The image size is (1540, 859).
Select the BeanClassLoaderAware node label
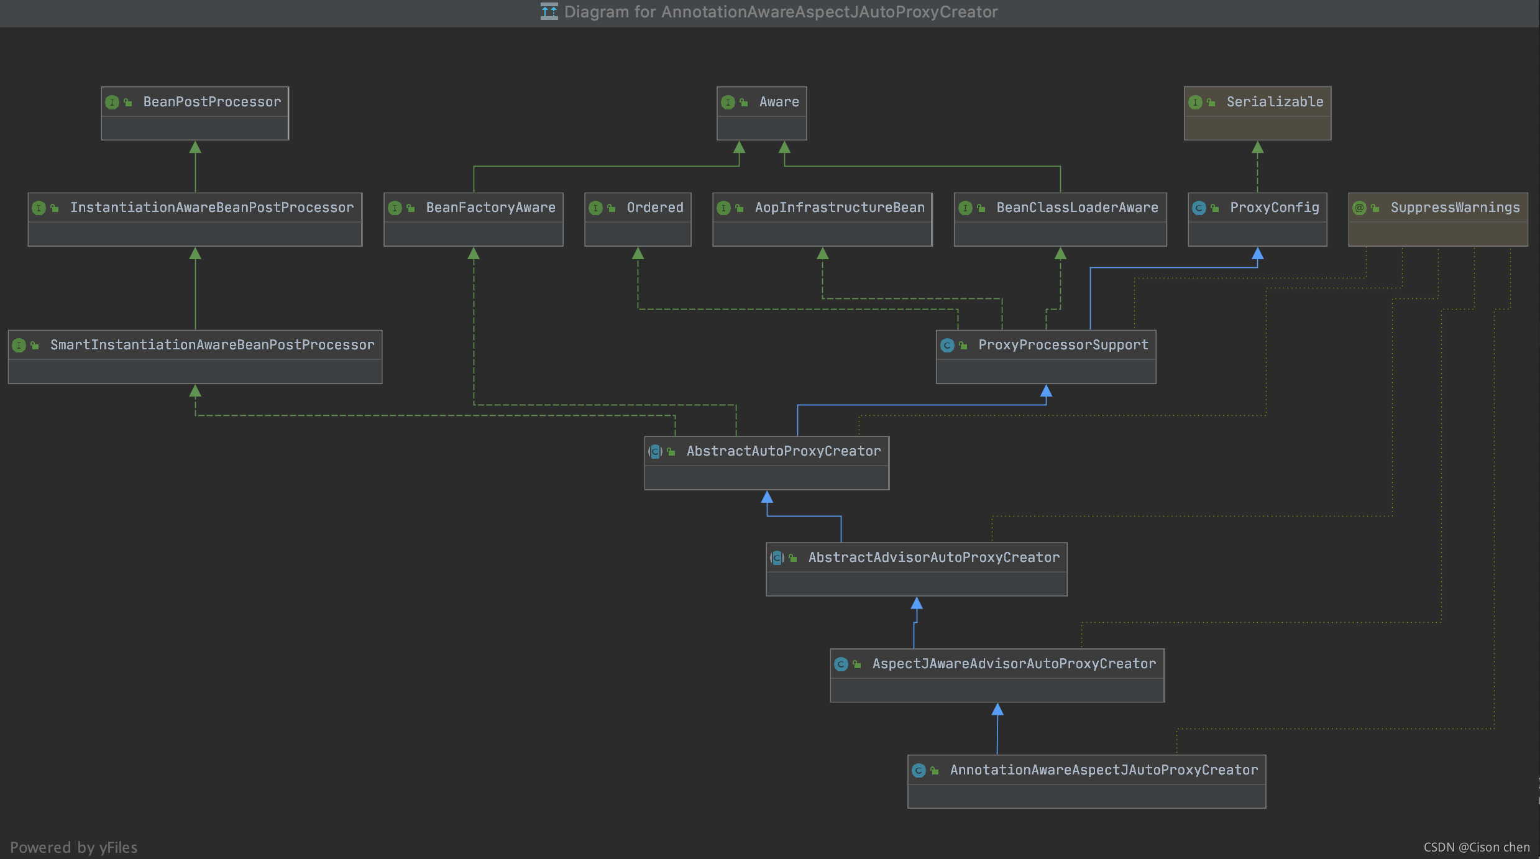[1076, 208]
